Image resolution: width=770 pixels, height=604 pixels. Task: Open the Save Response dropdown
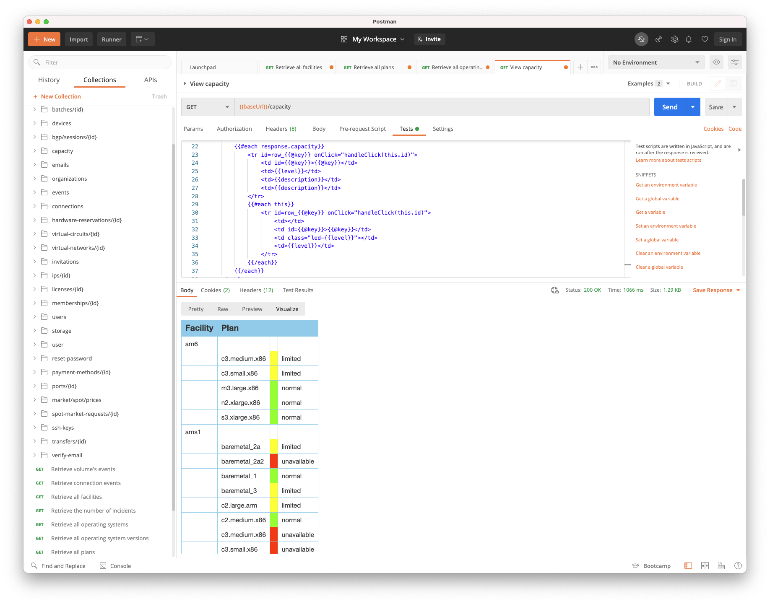[x=716, y=290]
